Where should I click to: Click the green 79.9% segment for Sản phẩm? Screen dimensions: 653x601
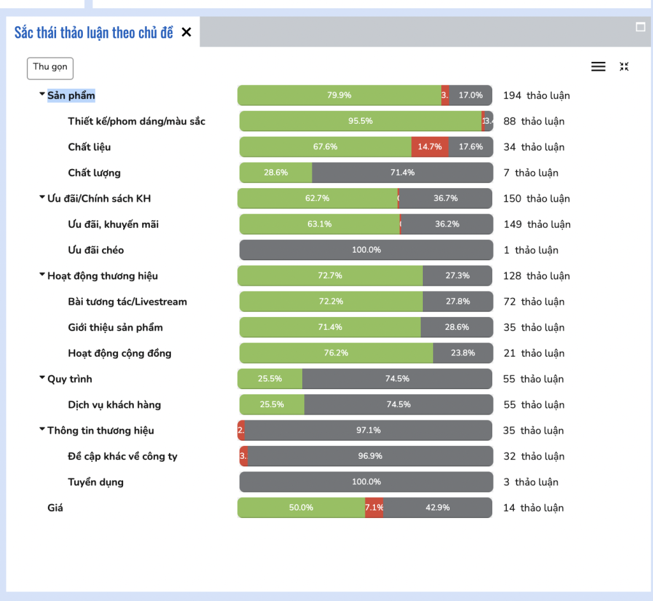point(339,95)
